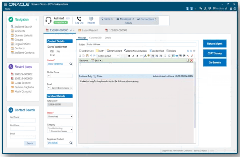
Task: Click the search icon next to Contact field
Action: coord(71,64)
